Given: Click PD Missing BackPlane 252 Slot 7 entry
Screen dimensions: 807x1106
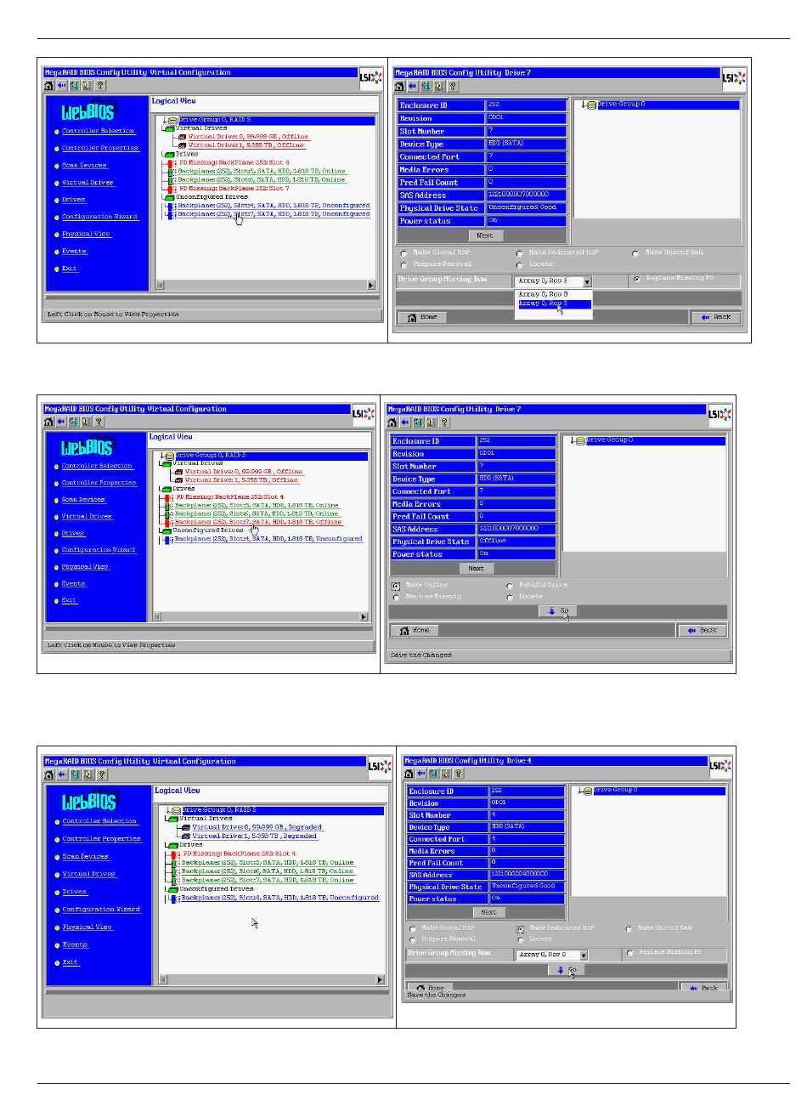Looking at the screenshot, I should point(234,189).
